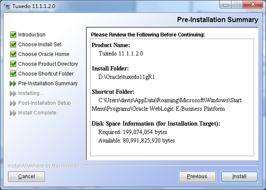Click the Pre-Installation Summary page title
Image resolution: width=266 pixels, height=190 pixels.
pyautogui.click(x=218, y=20)
